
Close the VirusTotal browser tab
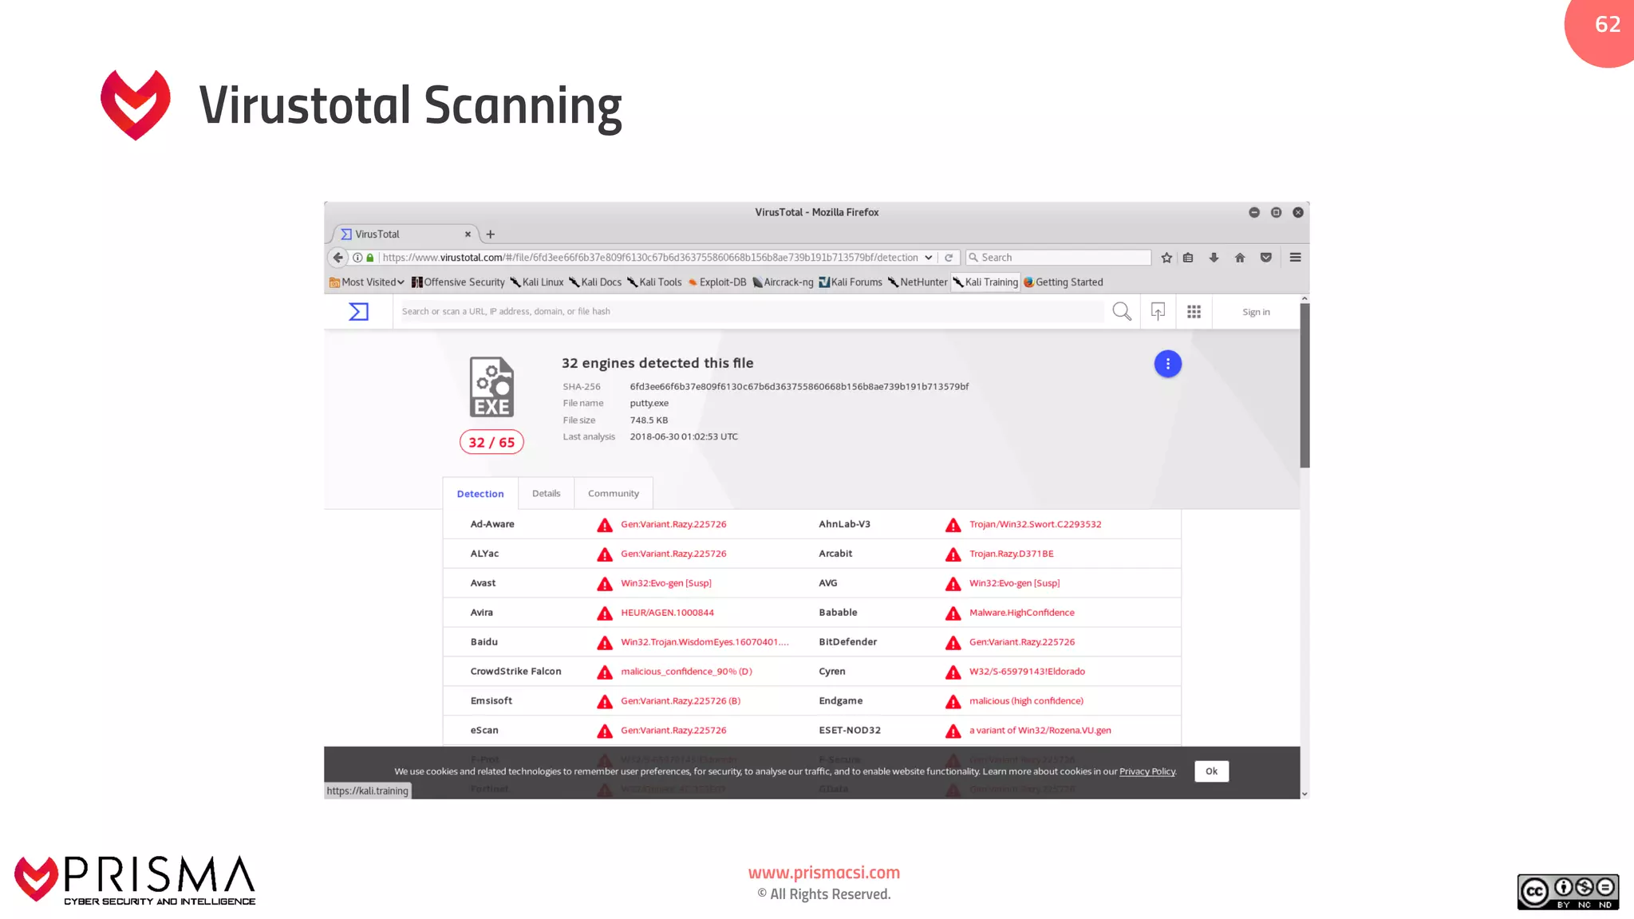pos(468,235)
